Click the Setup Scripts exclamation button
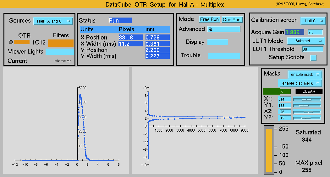This screenshot has width=330, height=177. click(x=313, y=58)
